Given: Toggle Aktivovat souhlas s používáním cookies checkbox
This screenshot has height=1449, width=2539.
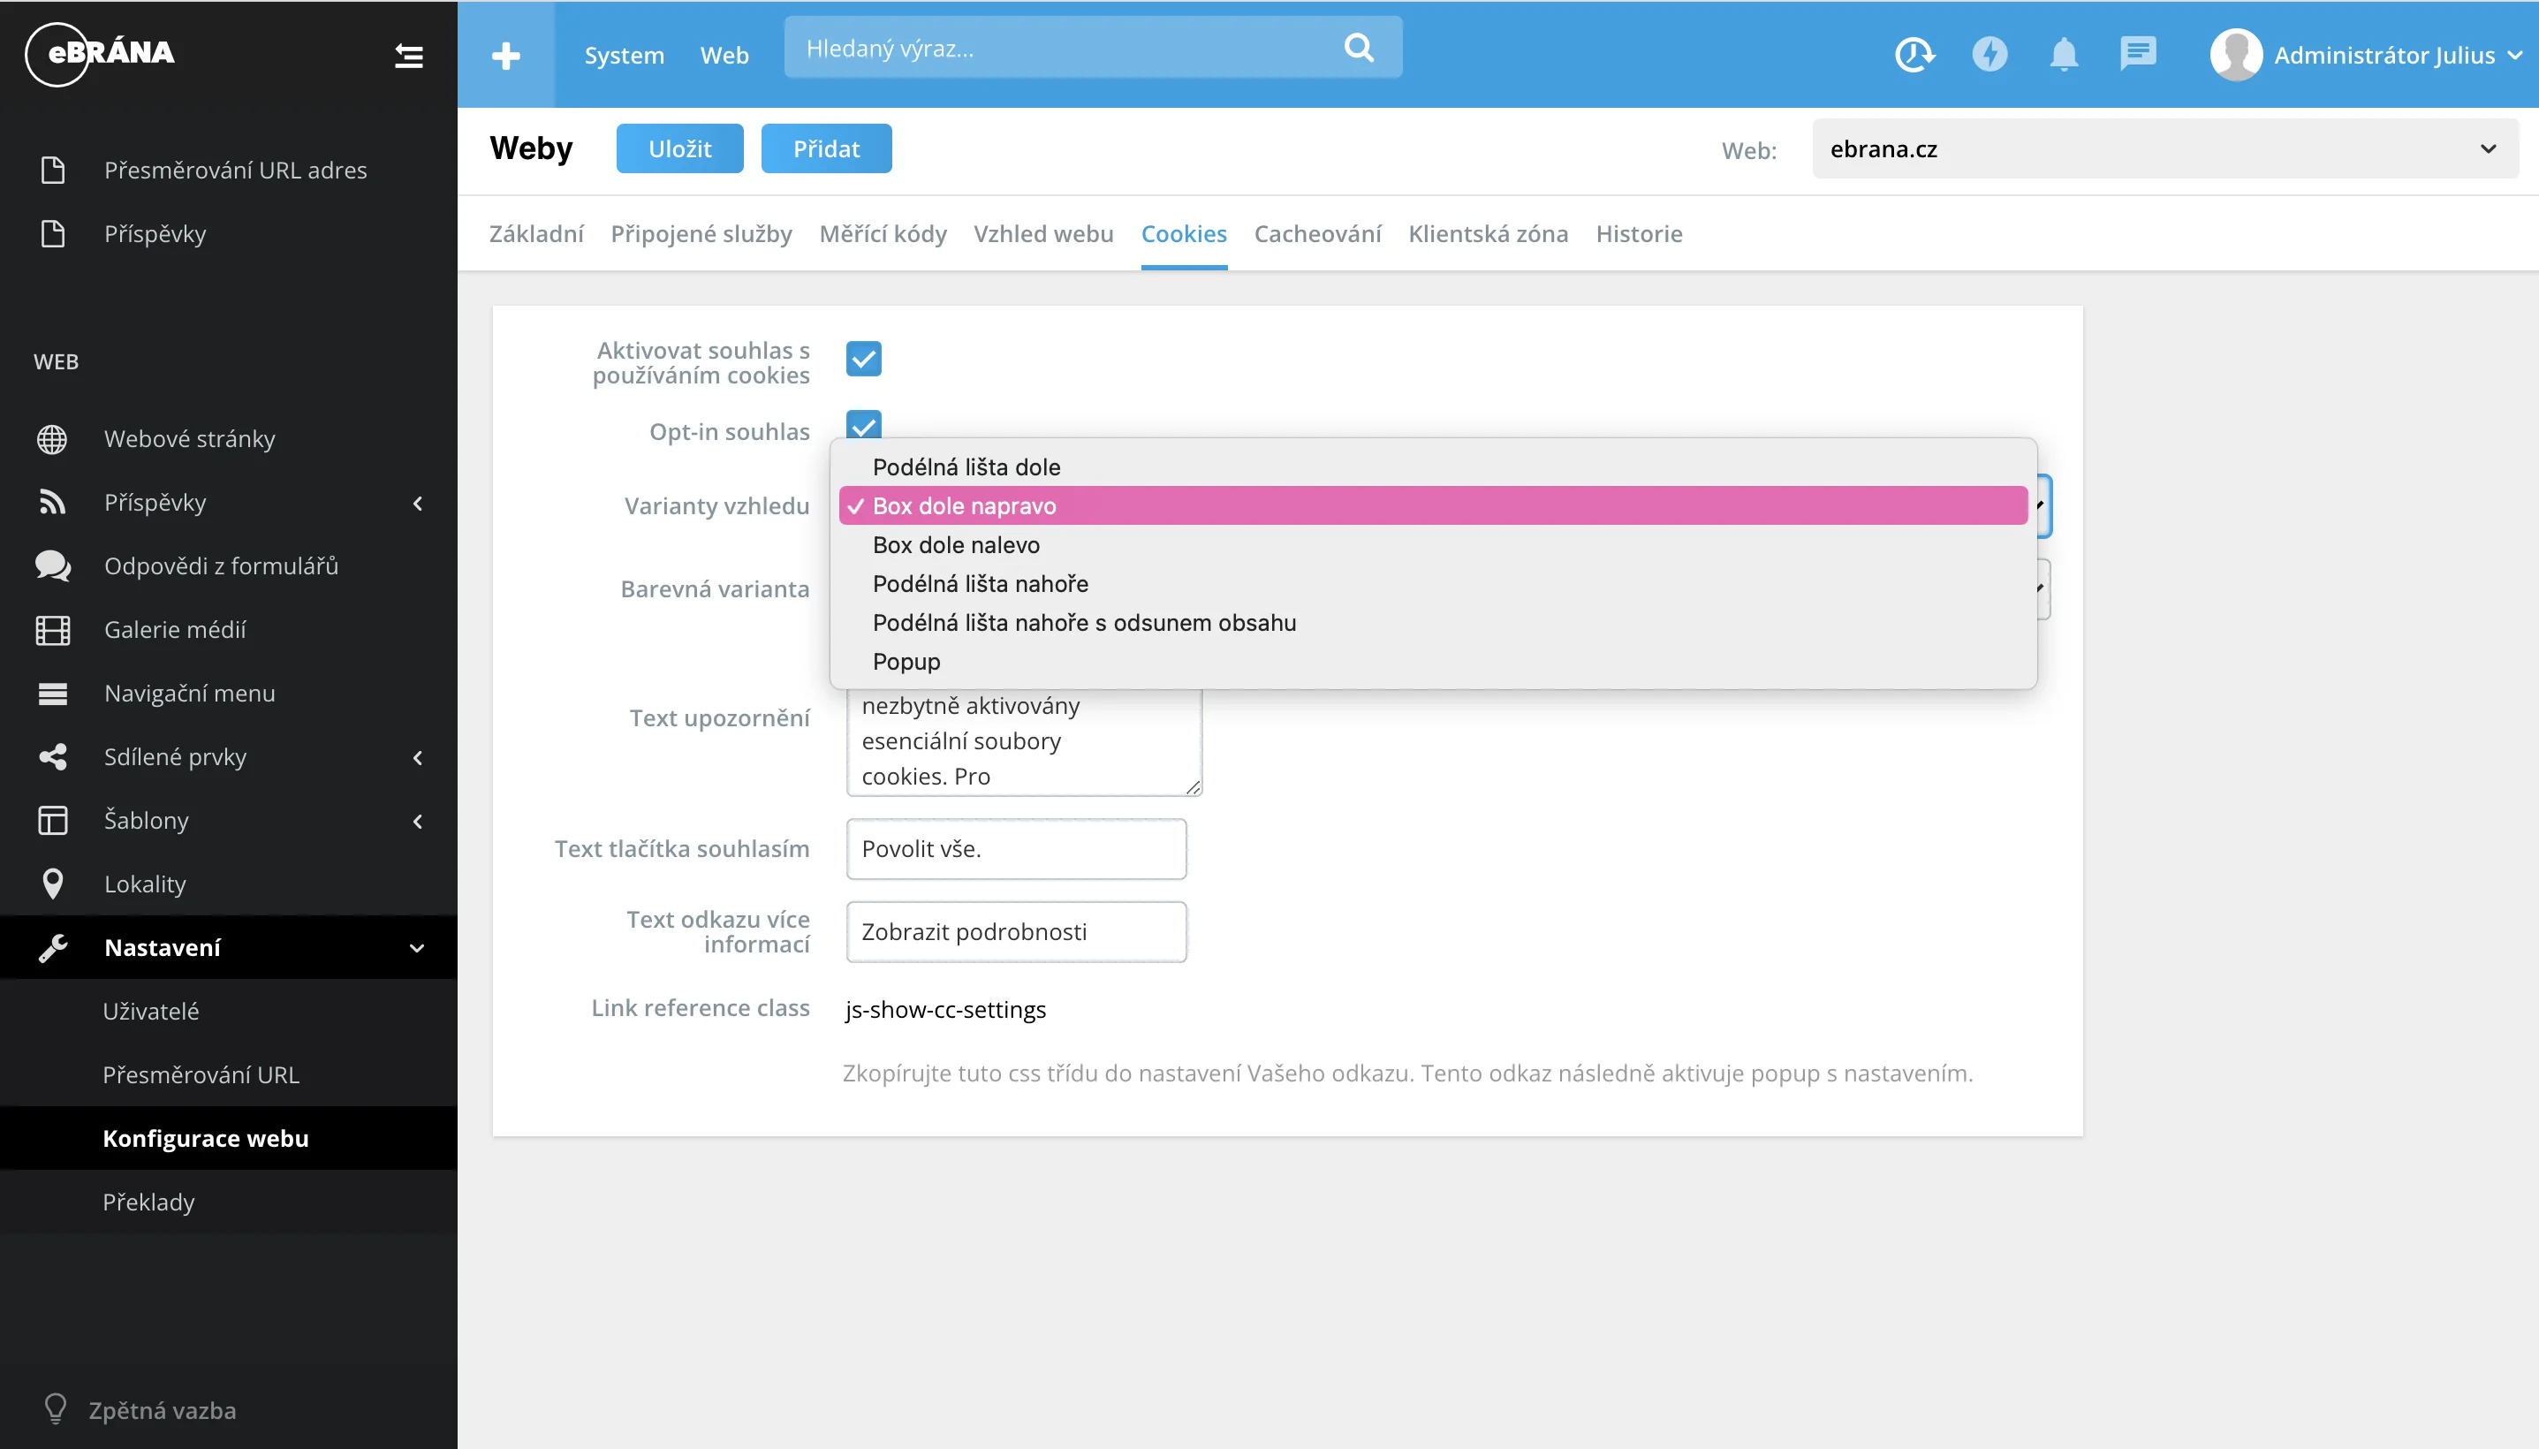Looking at the screenshot, I should click(864, 360).
